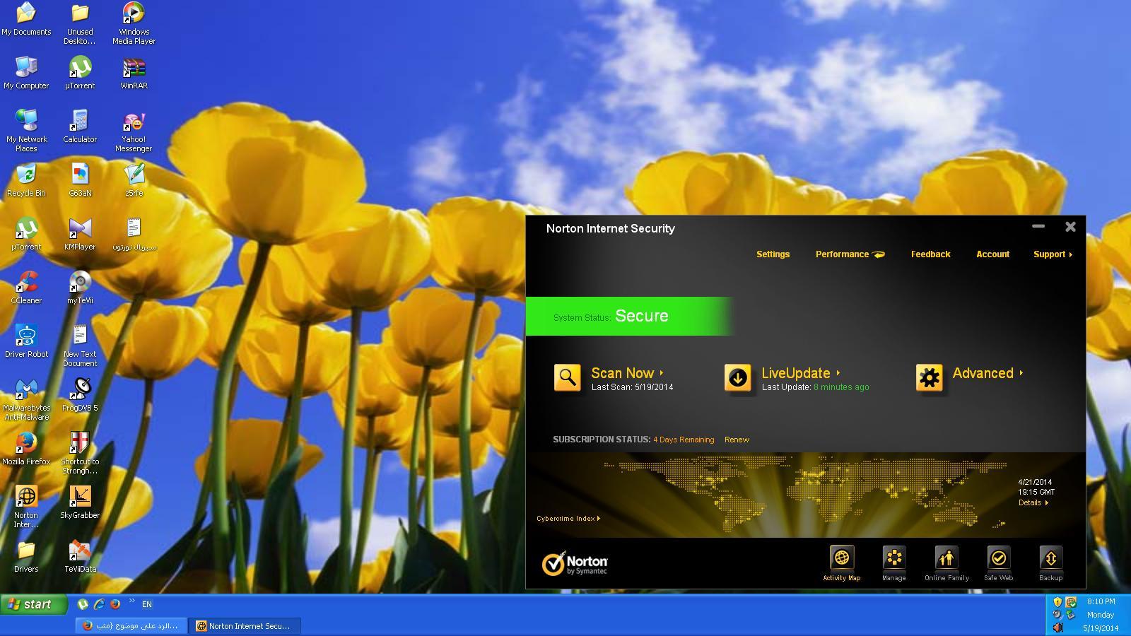Open the Windows Start menu
This screenshot has height=636, width=1131.
coord(34,604)
